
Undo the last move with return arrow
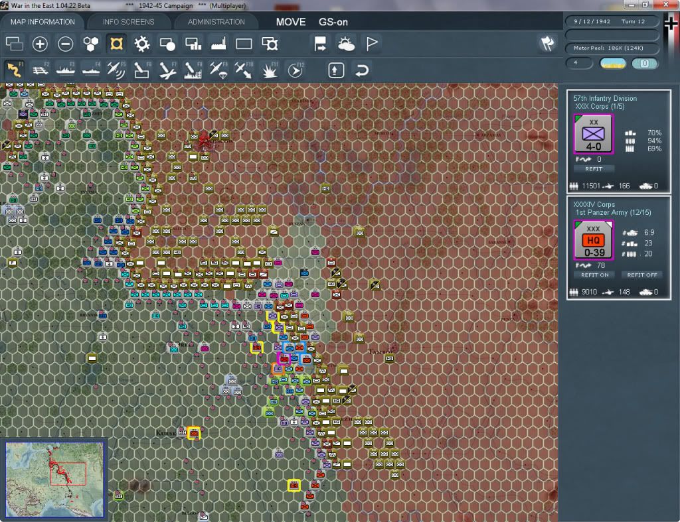[x=362, y=70]
